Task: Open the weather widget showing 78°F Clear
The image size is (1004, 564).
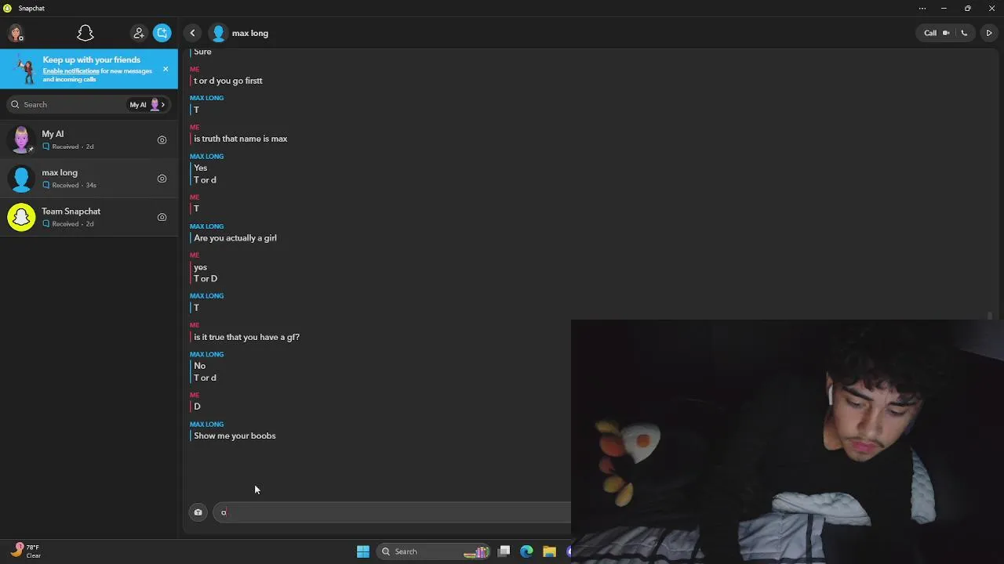Action: tap(26, 551)
